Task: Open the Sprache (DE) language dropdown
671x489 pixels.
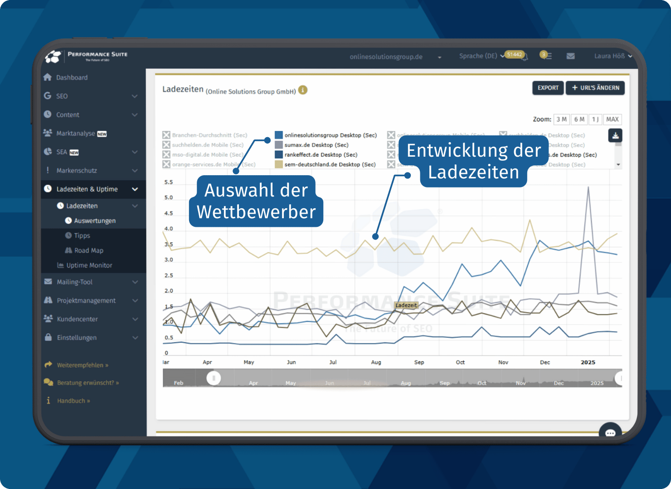Action: [481, 56]
